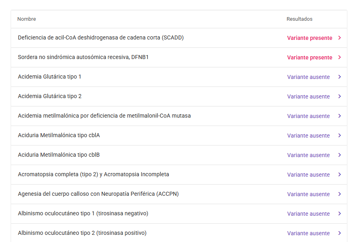
Task: Click 'Variante ausente' for Albinismo tipo 2
Action: coord(308,233)
